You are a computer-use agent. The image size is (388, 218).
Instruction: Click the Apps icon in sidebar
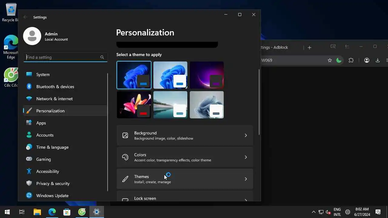click(29, 123)
